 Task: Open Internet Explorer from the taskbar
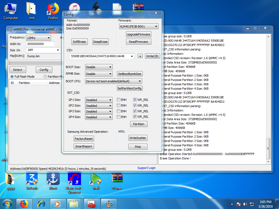(41, 204)
